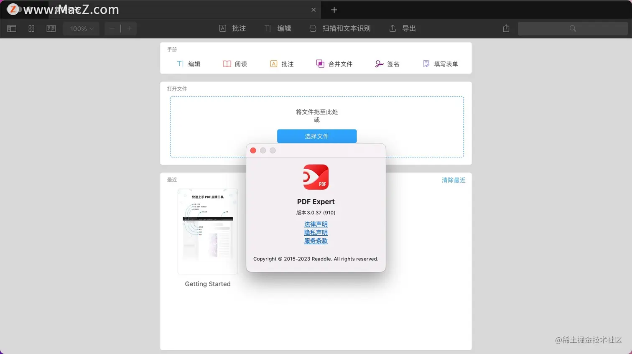Click the PDF Expert app logo
Viewport: 632px width, 354px height.
[x=316, y=177]
